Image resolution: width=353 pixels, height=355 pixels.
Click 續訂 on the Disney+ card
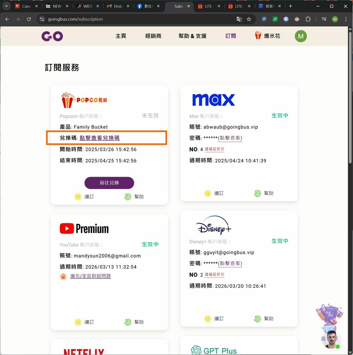coord(214,319)
